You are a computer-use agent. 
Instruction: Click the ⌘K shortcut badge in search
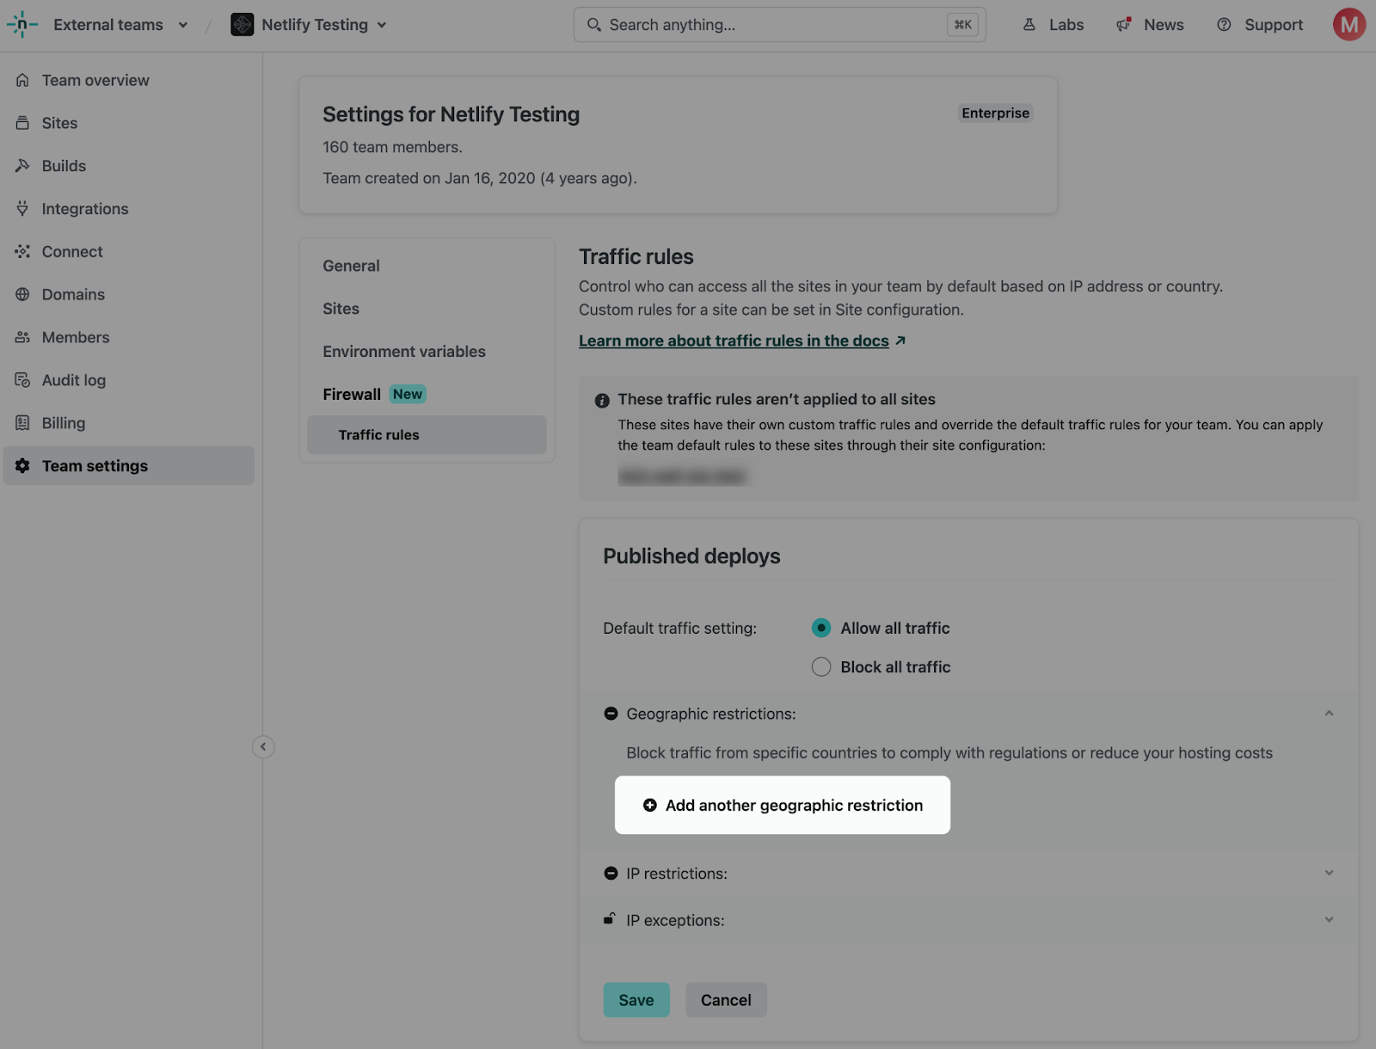[963, 25]
